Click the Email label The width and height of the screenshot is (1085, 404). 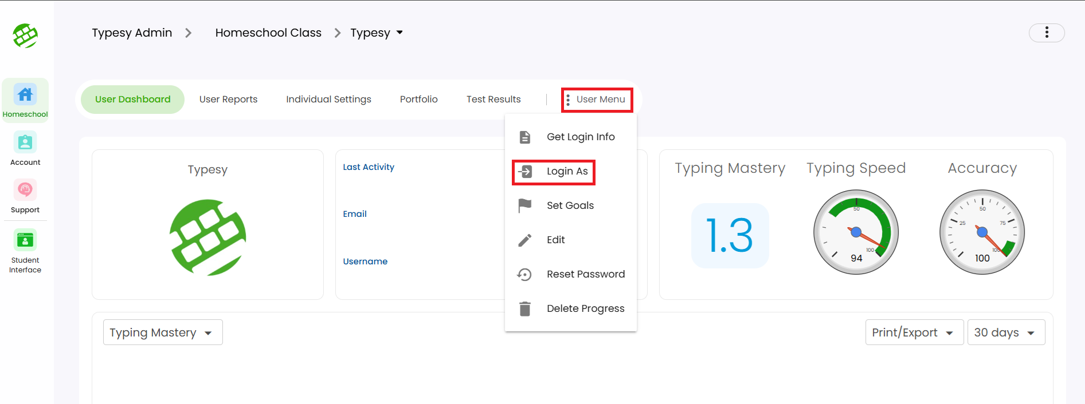pyautogui.click(x=355, y=214)
